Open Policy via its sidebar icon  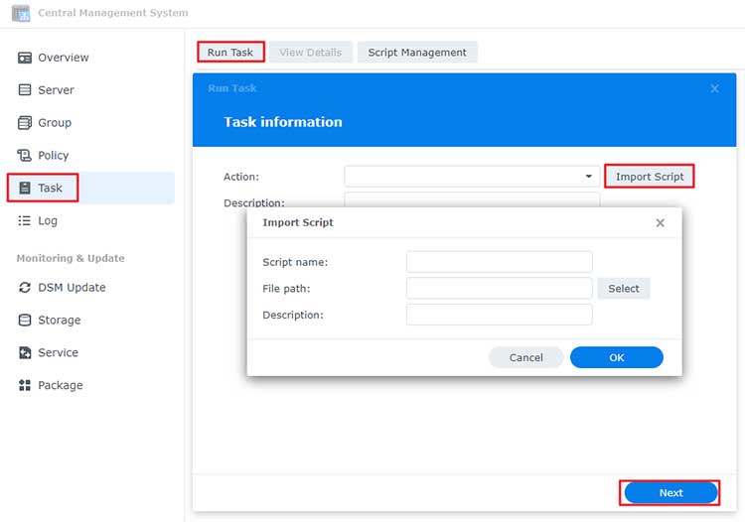(25, 156)
